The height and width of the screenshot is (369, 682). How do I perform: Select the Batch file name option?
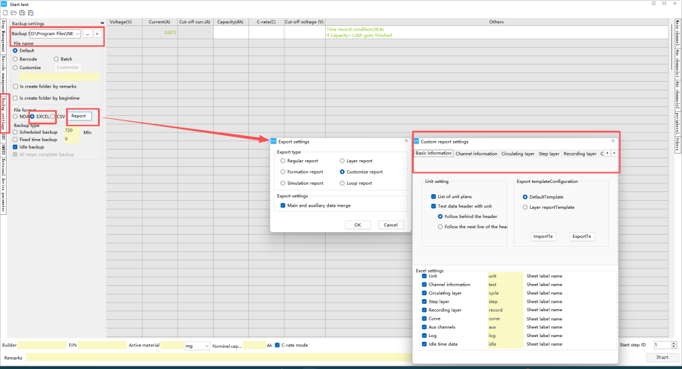(56, 59)
